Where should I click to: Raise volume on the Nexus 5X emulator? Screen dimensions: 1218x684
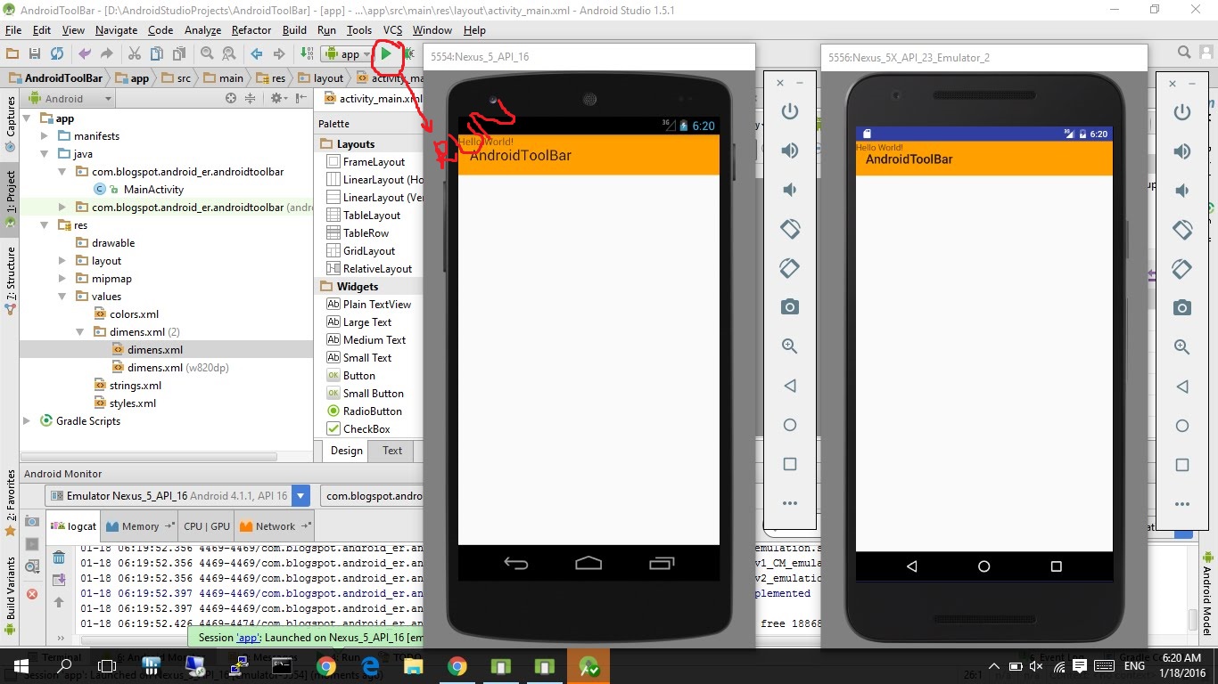click(x=1181, y=150)
